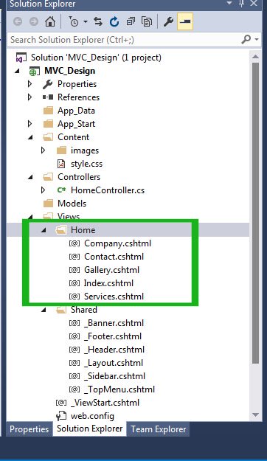
Task: Collapse the Content folder
Action: click(x=30, y=137)
